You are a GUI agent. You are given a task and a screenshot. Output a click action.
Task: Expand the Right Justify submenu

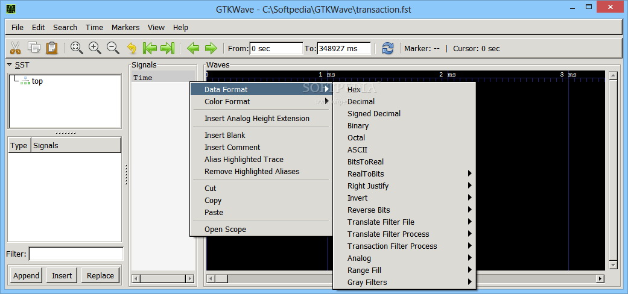point(404,186)
